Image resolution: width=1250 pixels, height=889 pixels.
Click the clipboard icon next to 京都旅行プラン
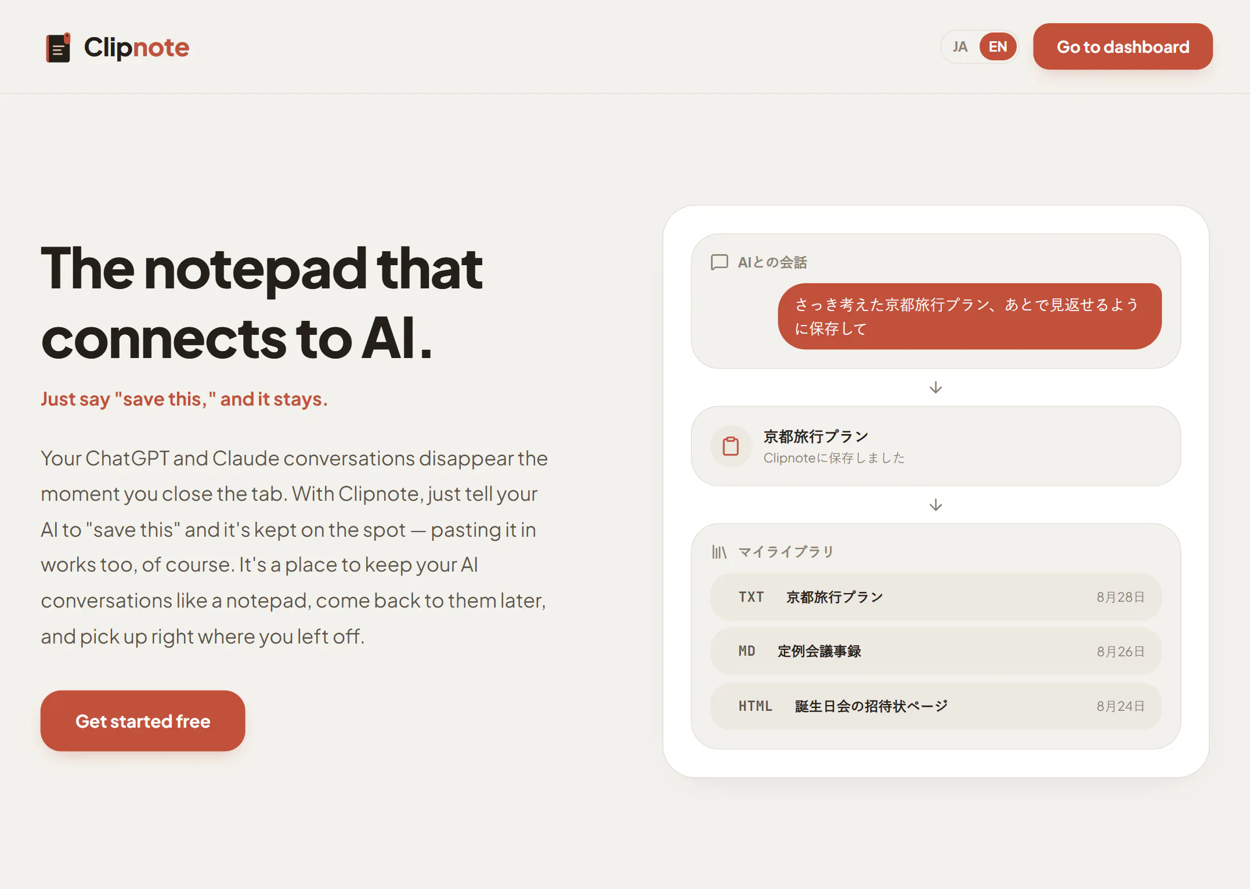click(x=731, y=446)
